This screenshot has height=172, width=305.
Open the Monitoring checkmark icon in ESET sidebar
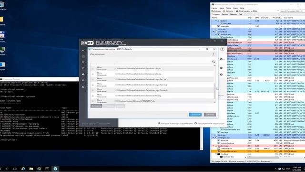pyautogui.click(x=83, y=50)
